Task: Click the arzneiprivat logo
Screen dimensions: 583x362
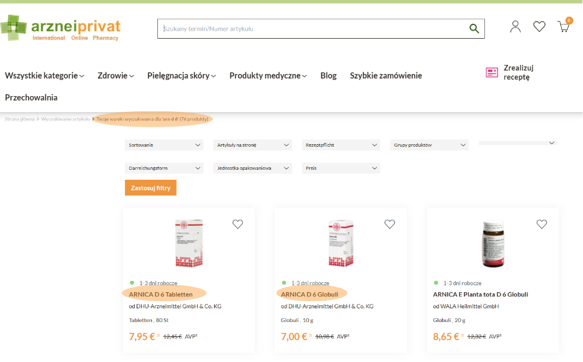Action: pyautogui.click(x=61, y=28)
